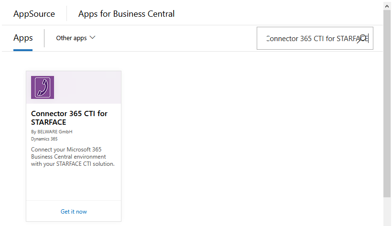Click the Dynamics 365 label
Screen dimensions: 392x226
(44, 139)
